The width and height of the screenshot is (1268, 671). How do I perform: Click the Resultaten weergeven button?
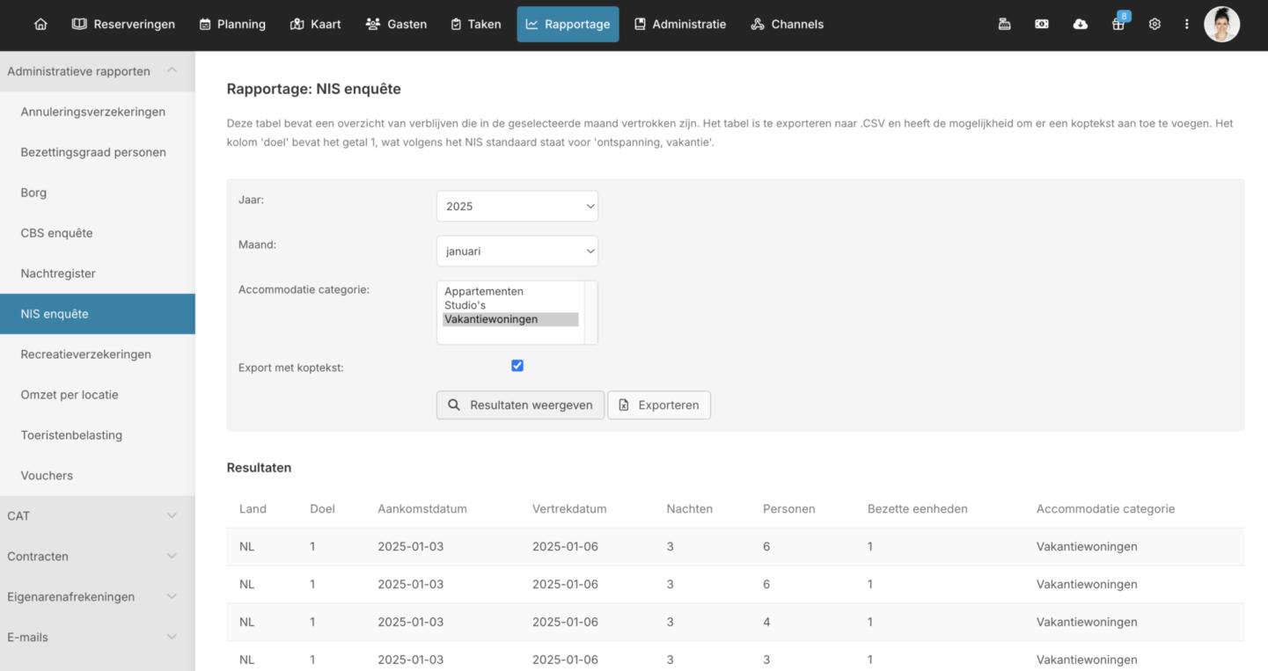[x=520, y=405]
